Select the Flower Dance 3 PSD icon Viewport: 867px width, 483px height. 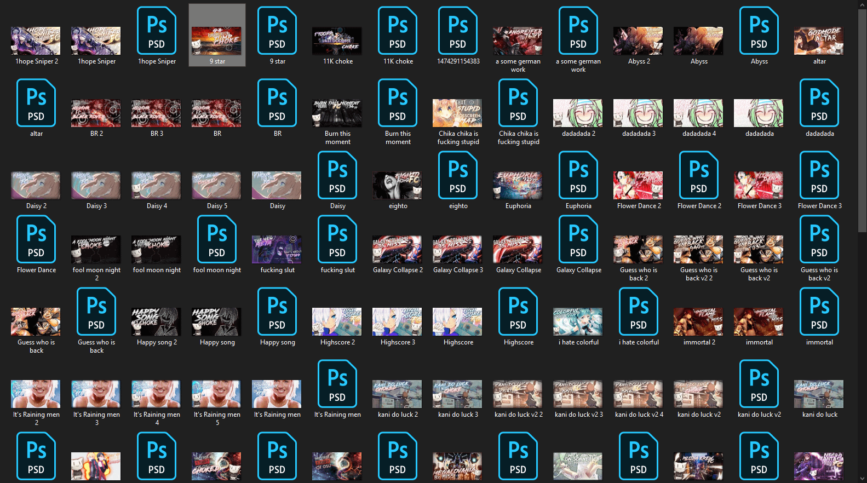point(819,175)
